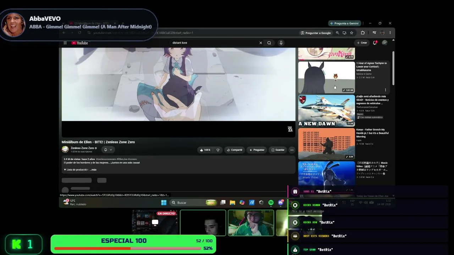Open the Crear upload menu
454x255 pixels.
362,43
